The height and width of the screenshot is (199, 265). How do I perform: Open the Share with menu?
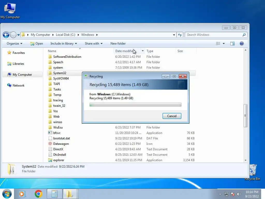(x=93, y=44)
